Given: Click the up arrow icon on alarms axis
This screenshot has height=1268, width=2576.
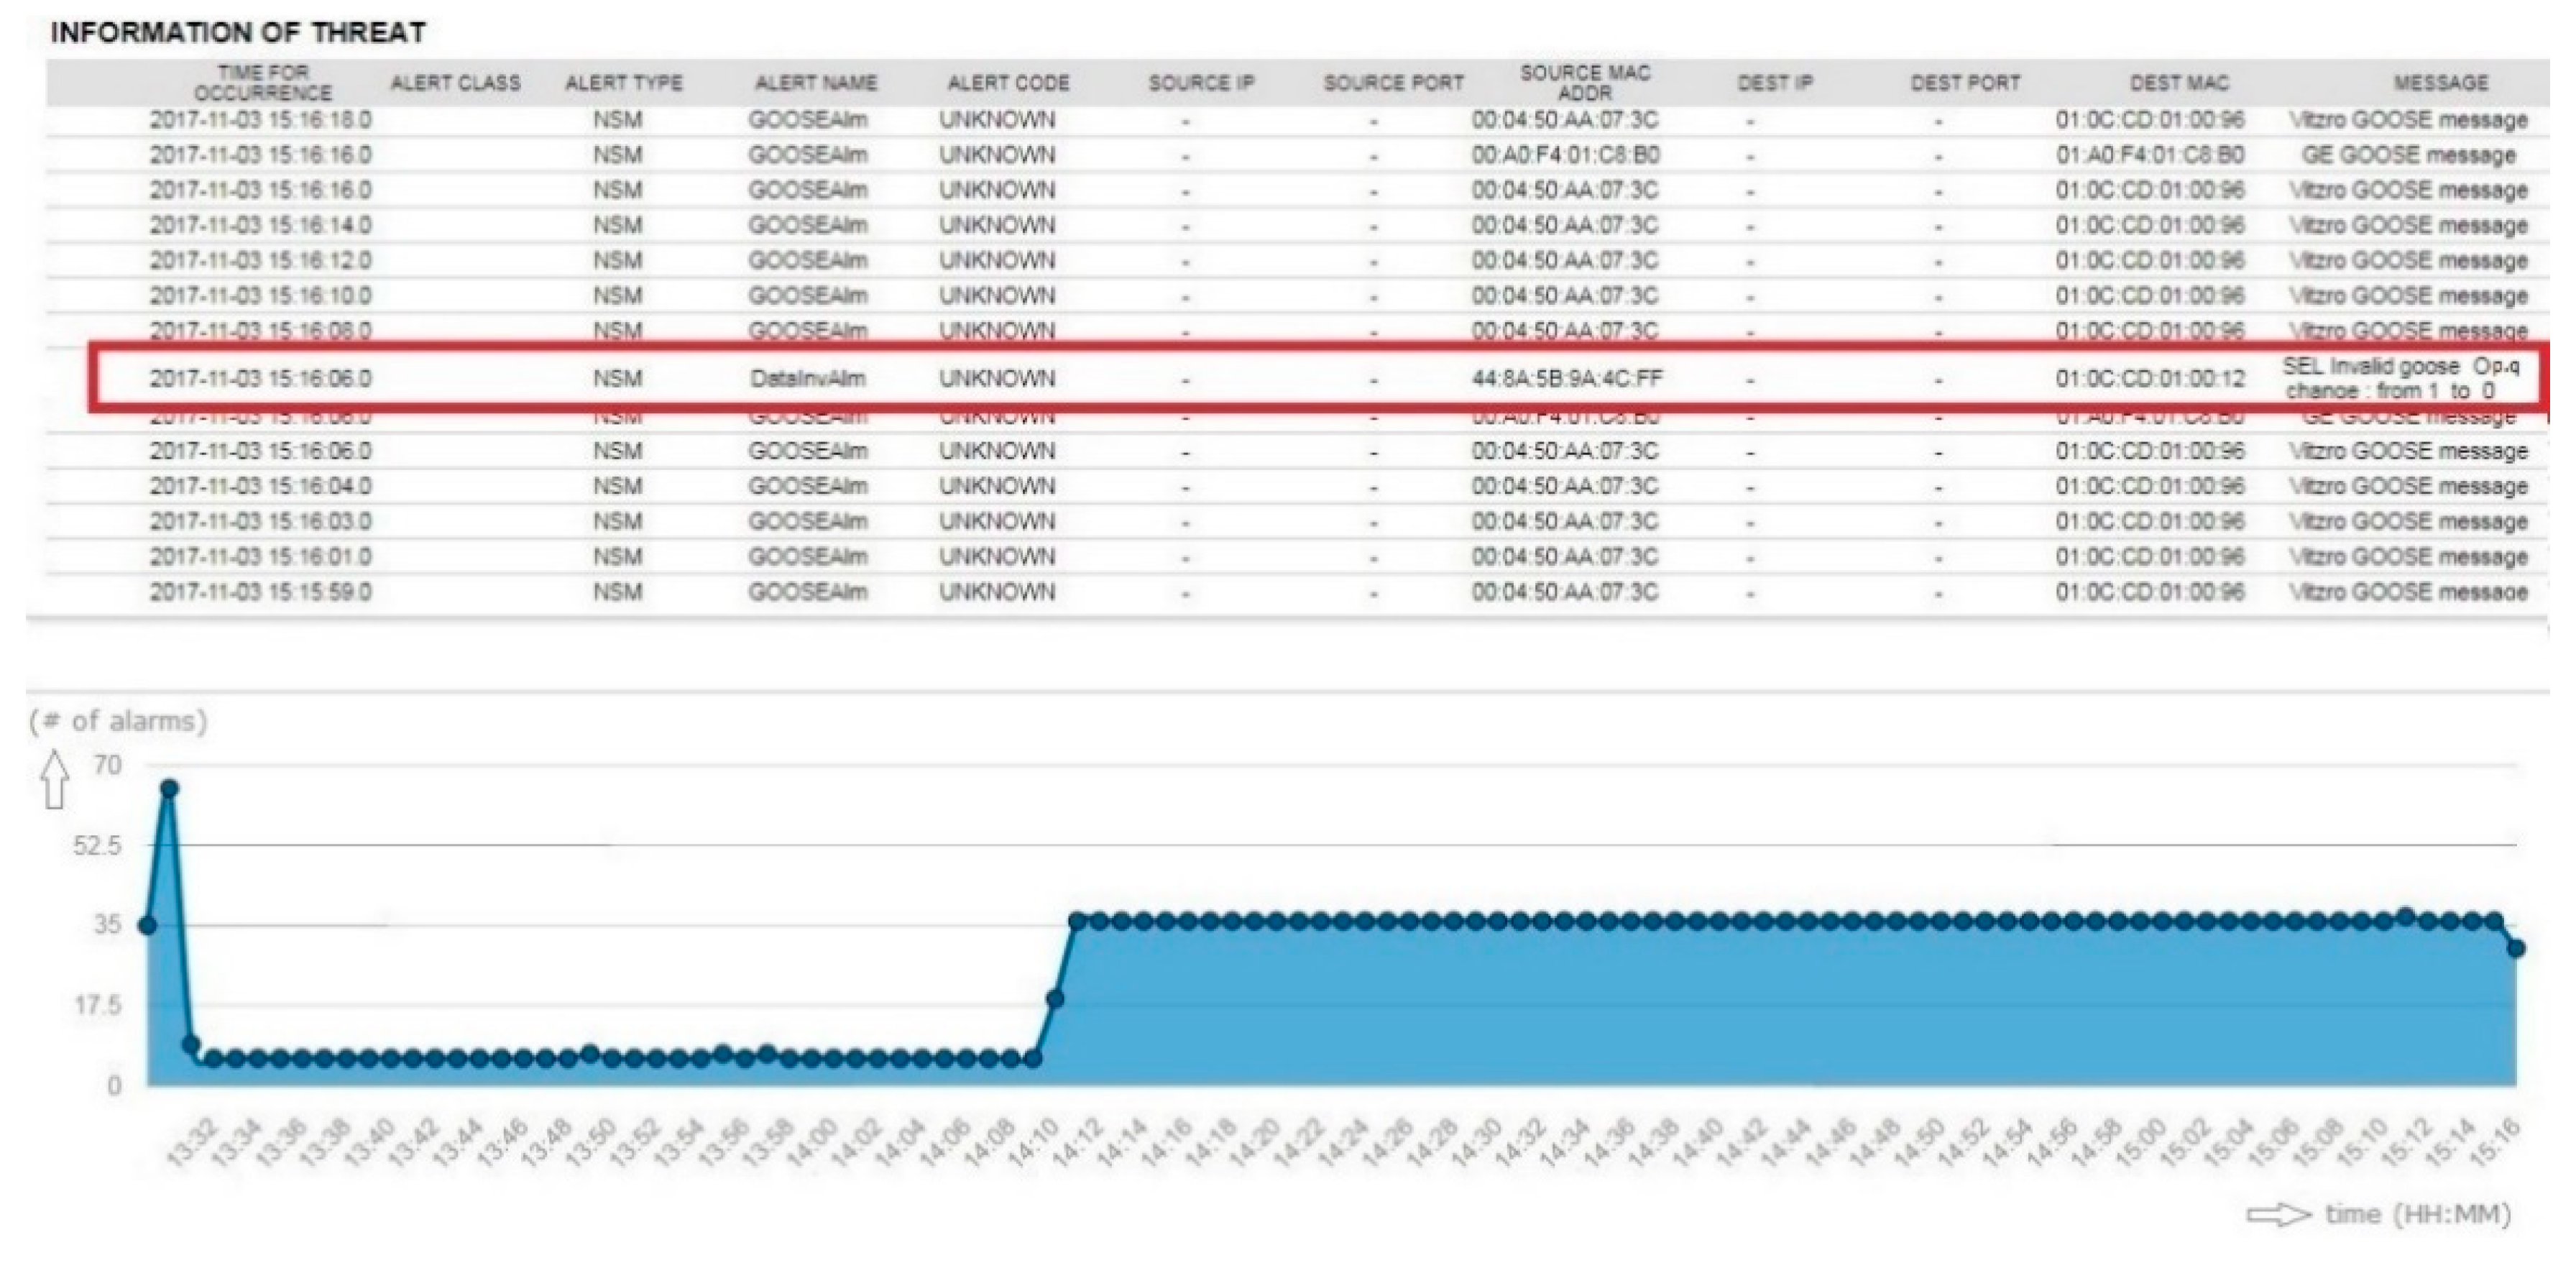Looking at the screenshot, I should (x=55, y=780).
